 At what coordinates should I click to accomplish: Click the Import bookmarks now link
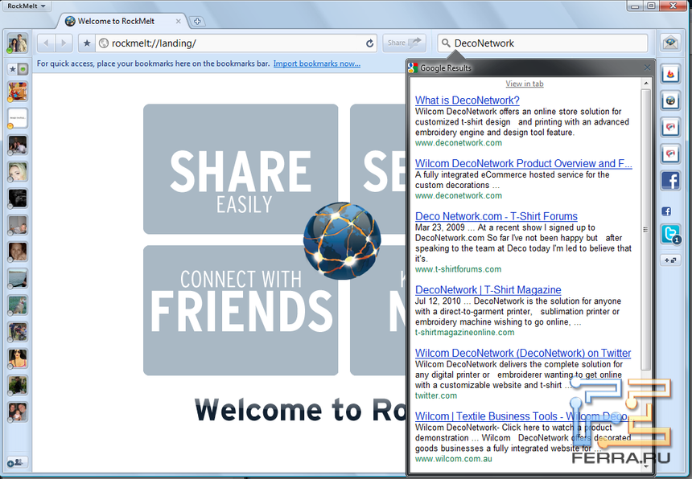(x=316, y=63)
